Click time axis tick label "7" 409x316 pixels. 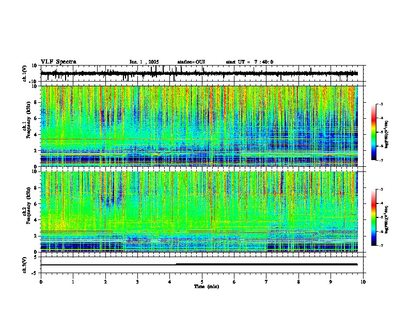266,282
